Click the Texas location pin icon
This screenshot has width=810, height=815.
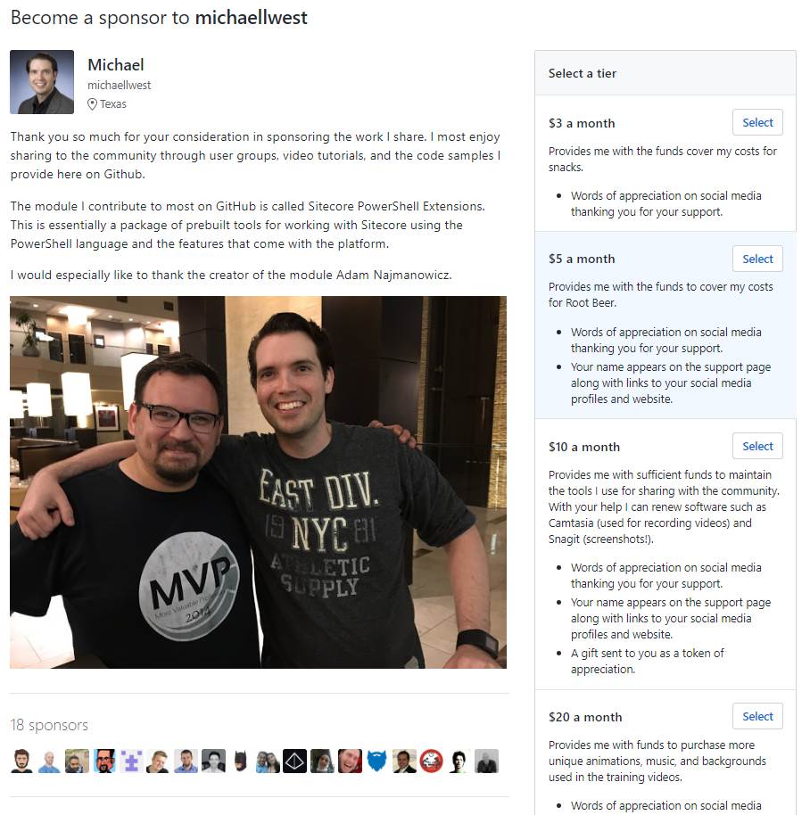click(x=92, y=104)
